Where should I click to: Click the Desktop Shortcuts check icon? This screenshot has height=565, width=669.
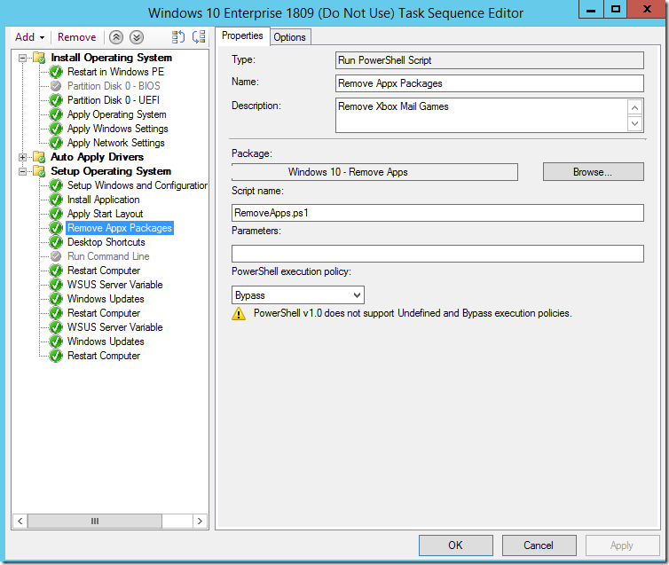pyautogui.click(x=56, y=242)
